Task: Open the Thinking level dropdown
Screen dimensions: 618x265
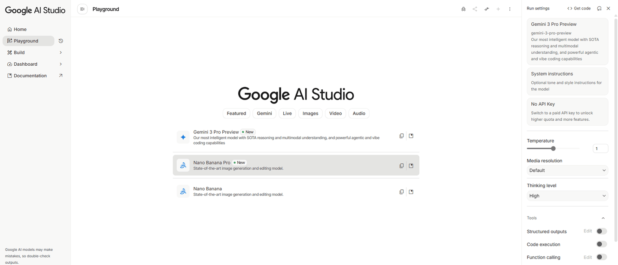Action: pos(567,196)
